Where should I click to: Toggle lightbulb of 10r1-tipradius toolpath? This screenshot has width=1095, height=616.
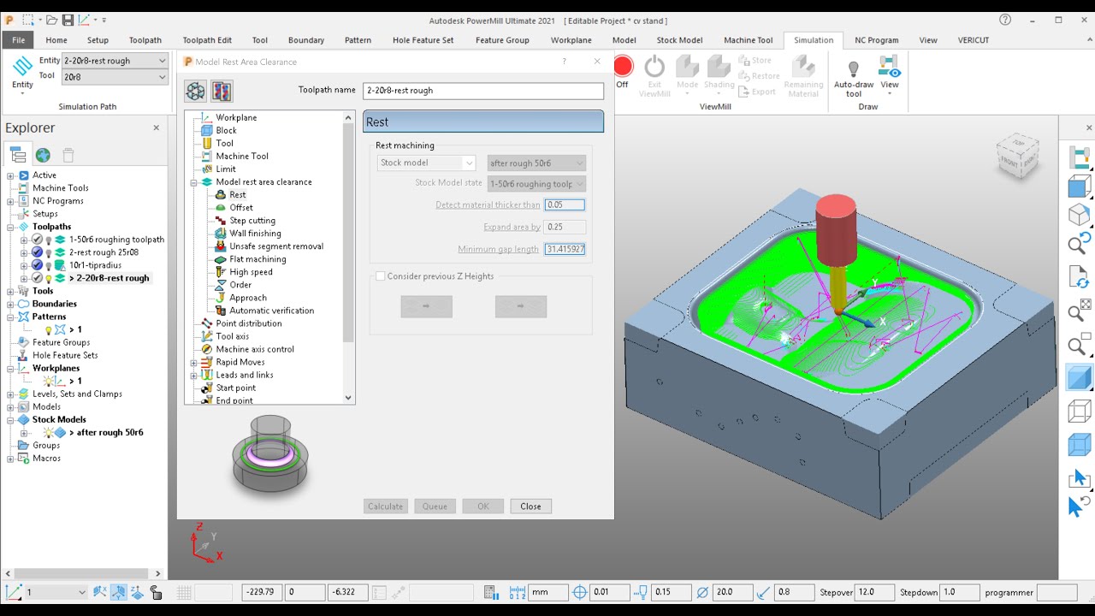point(49,265)
